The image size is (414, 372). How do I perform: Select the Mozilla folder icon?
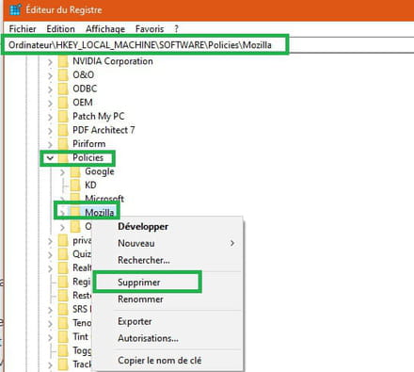(75, 213)
